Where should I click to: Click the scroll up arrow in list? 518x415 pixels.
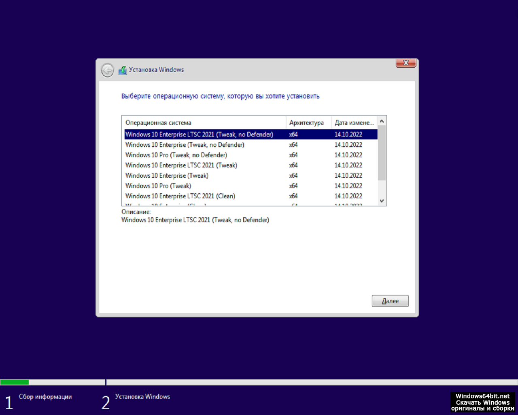click(x=382, y=121)
